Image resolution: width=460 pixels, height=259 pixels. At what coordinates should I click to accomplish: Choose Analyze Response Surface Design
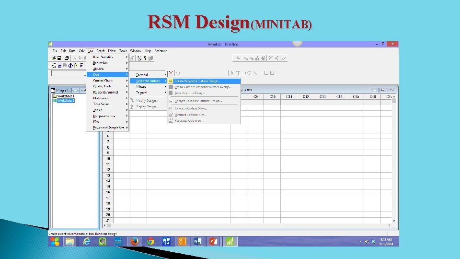[204, 101]
